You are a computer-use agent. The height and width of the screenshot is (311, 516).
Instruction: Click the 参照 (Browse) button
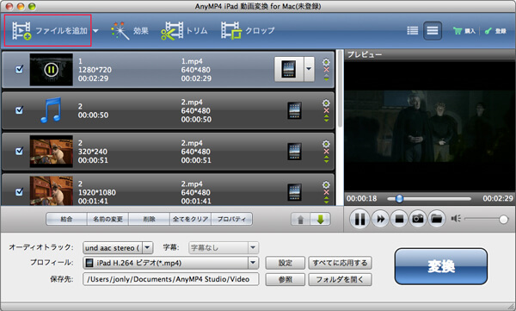[x=285, y=279]
